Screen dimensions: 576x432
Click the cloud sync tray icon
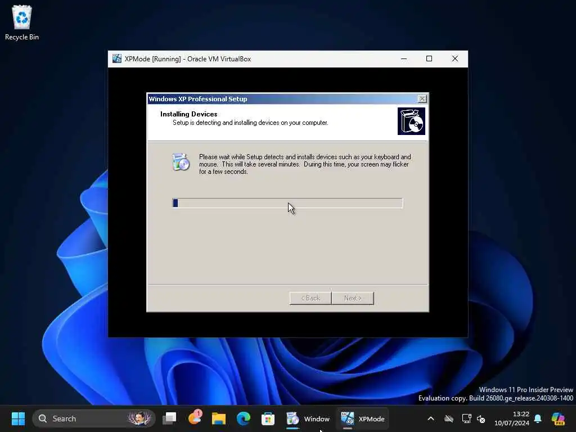(x=449, y=418)
